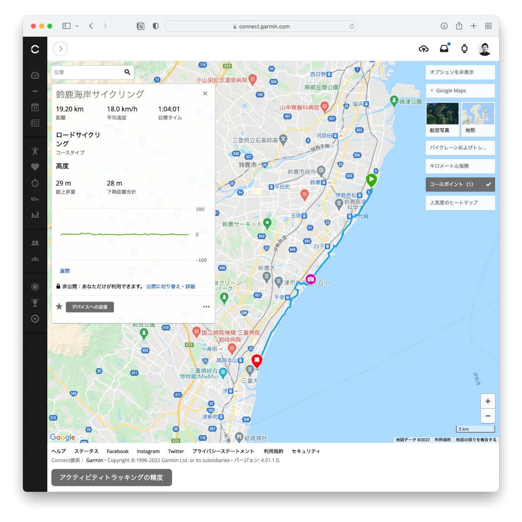Toggle the コースポイント (1) option
The width and height of the screenshot is (522, 522).
point(460,184)
